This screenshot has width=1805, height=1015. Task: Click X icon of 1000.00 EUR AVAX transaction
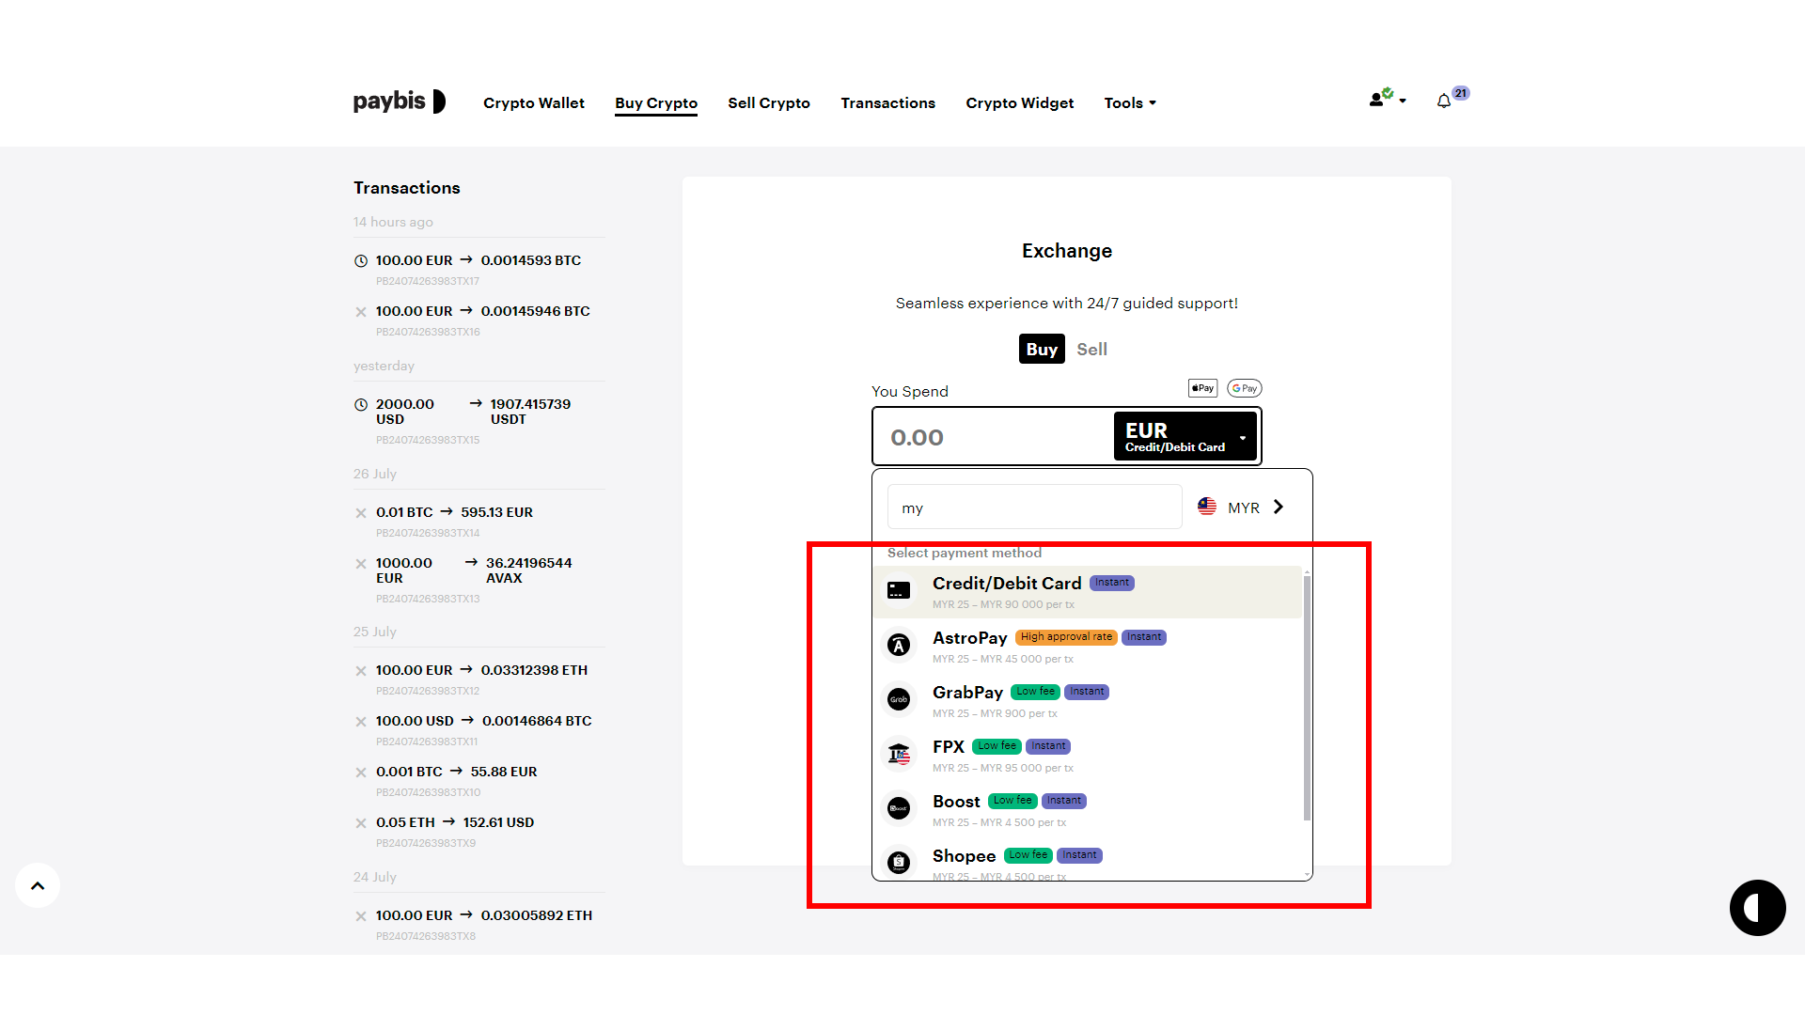[361, 564]
